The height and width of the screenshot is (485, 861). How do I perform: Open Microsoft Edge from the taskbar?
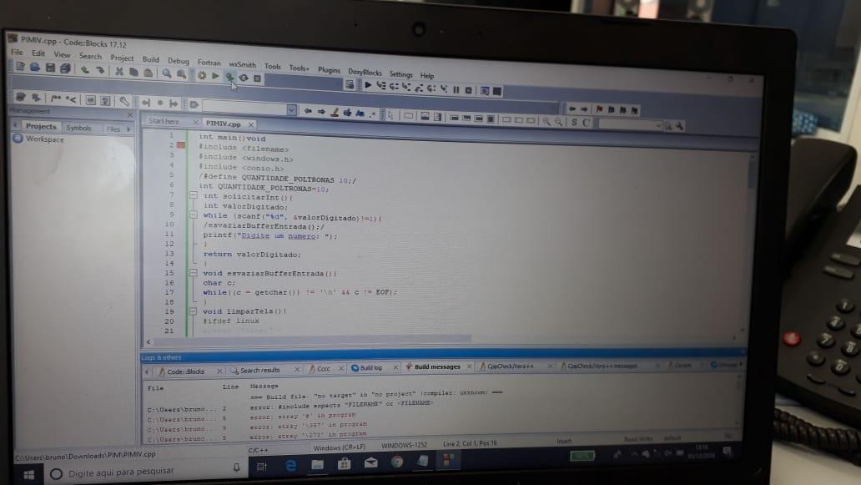point(290,465)
